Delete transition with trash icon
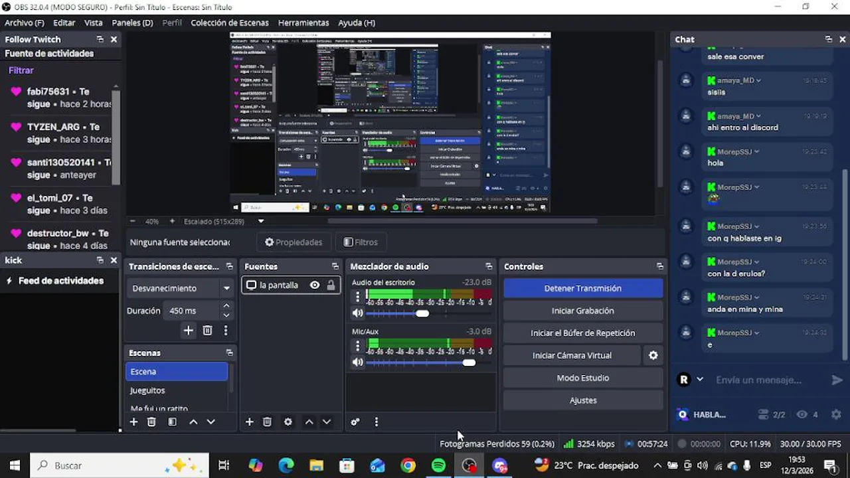This screenshot has height=478, width=850. coord(207,330)
